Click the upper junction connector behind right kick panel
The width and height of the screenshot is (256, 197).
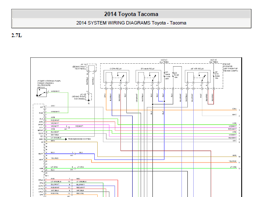[92, 68]
